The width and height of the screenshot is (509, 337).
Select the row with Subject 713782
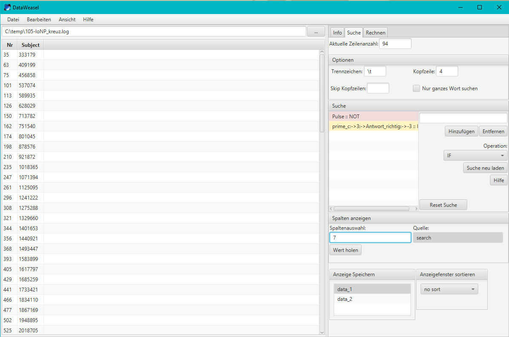tap(161, 116)
